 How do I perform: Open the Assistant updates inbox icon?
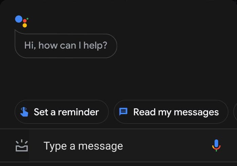(22, 146)
